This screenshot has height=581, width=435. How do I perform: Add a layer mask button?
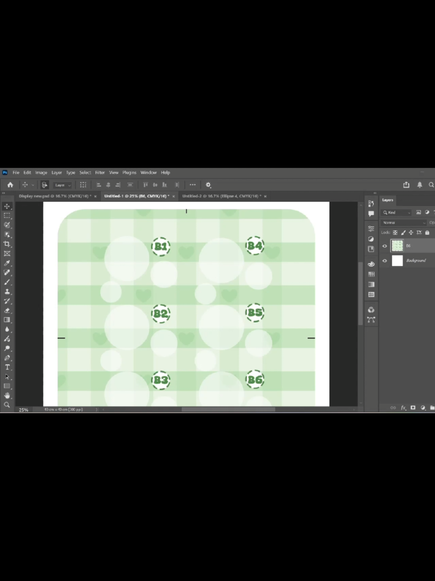click(413, 408)
